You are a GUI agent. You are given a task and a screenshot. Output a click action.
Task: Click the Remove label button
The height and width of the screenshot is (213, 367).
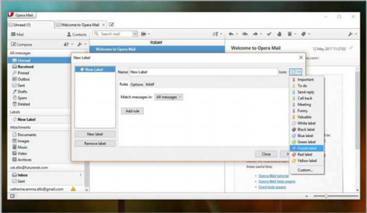[95, 144]
